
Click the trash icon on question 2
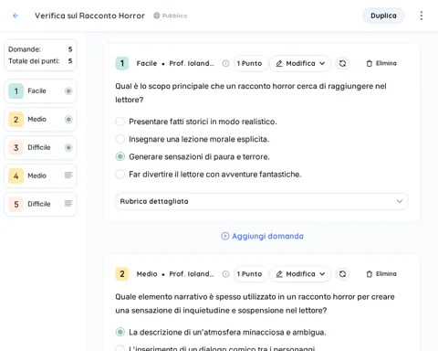point(370,274)
